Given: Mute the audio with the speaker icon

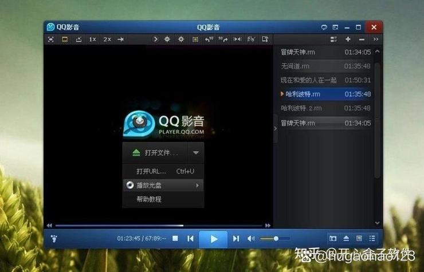Looking at the screenshot, I should click(251, 238).
